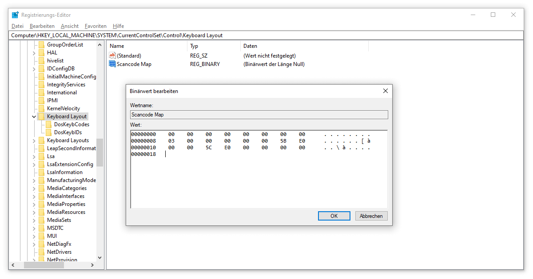533x279 pixels.
Task: Confirm the binary edit with OK
Action: pyautogui.click(x=334, y=216)
